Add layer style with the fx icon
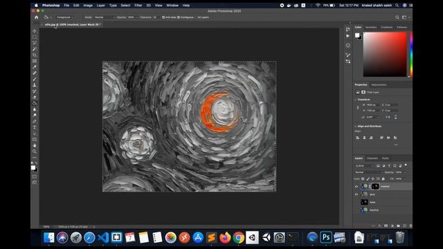This screenshot has height=249, width=443. [379, 226]
